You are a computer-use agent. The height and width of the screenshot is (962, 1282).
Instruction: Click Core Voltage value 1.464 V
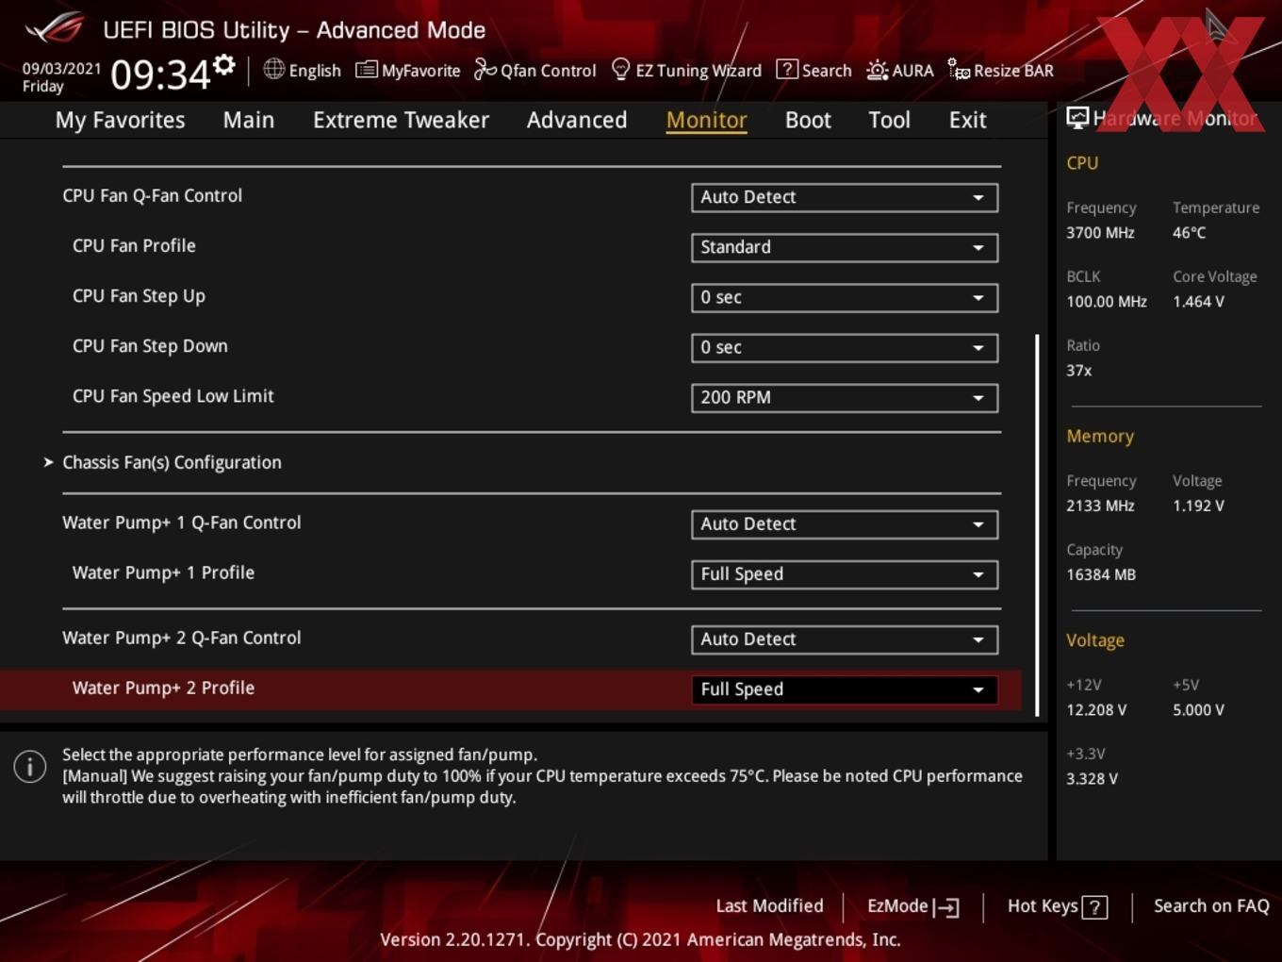[1198, 302]
